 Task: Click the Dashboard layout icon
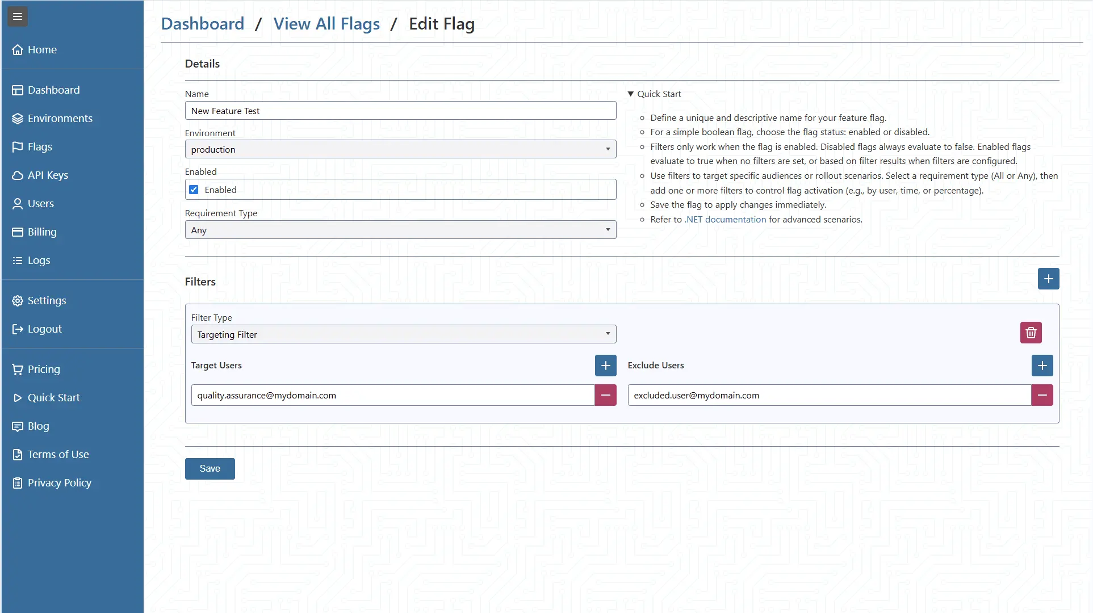18,90
